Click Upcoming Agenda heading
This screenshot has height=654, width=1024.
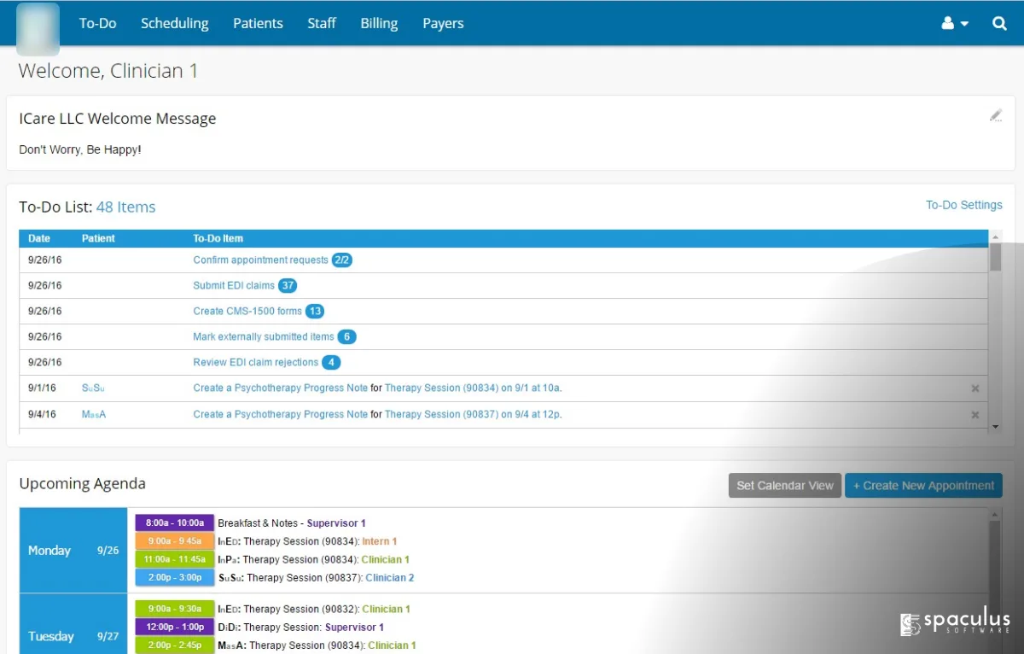click(82, 484)
